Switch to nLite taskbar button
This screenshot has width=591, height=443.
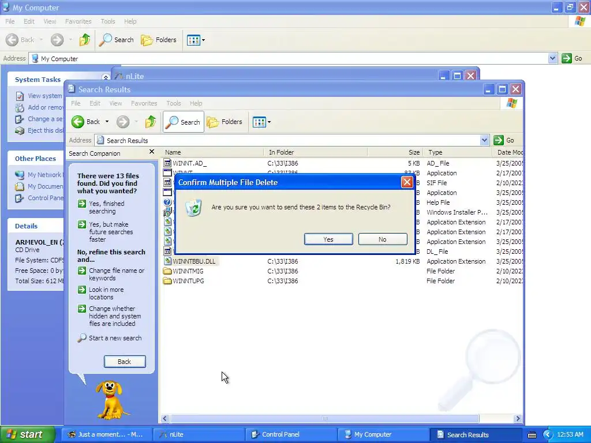coord(199,434)
